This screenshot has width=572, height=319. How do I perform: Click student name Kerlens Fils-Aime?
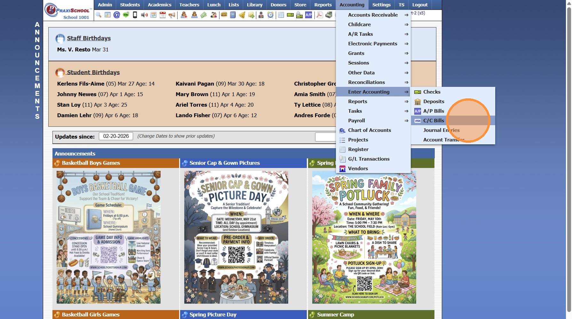(x=81, y=84)
